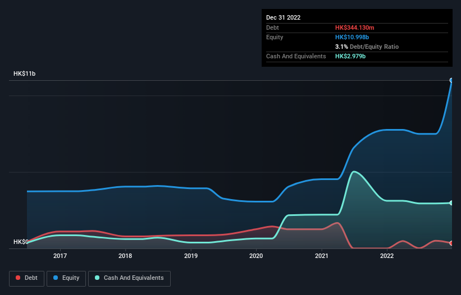This screenshot has height=295, width=461.
Task: Click the HK$10.998b equity value
Action: pyautogui.click(x=352, y=37)
